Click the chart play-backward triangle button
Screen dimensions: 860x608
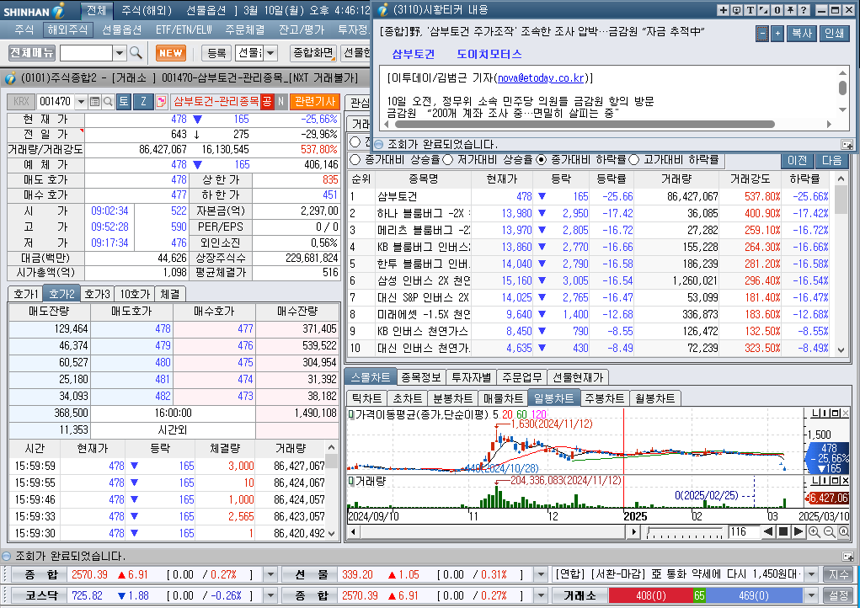[x=768, y=531]
